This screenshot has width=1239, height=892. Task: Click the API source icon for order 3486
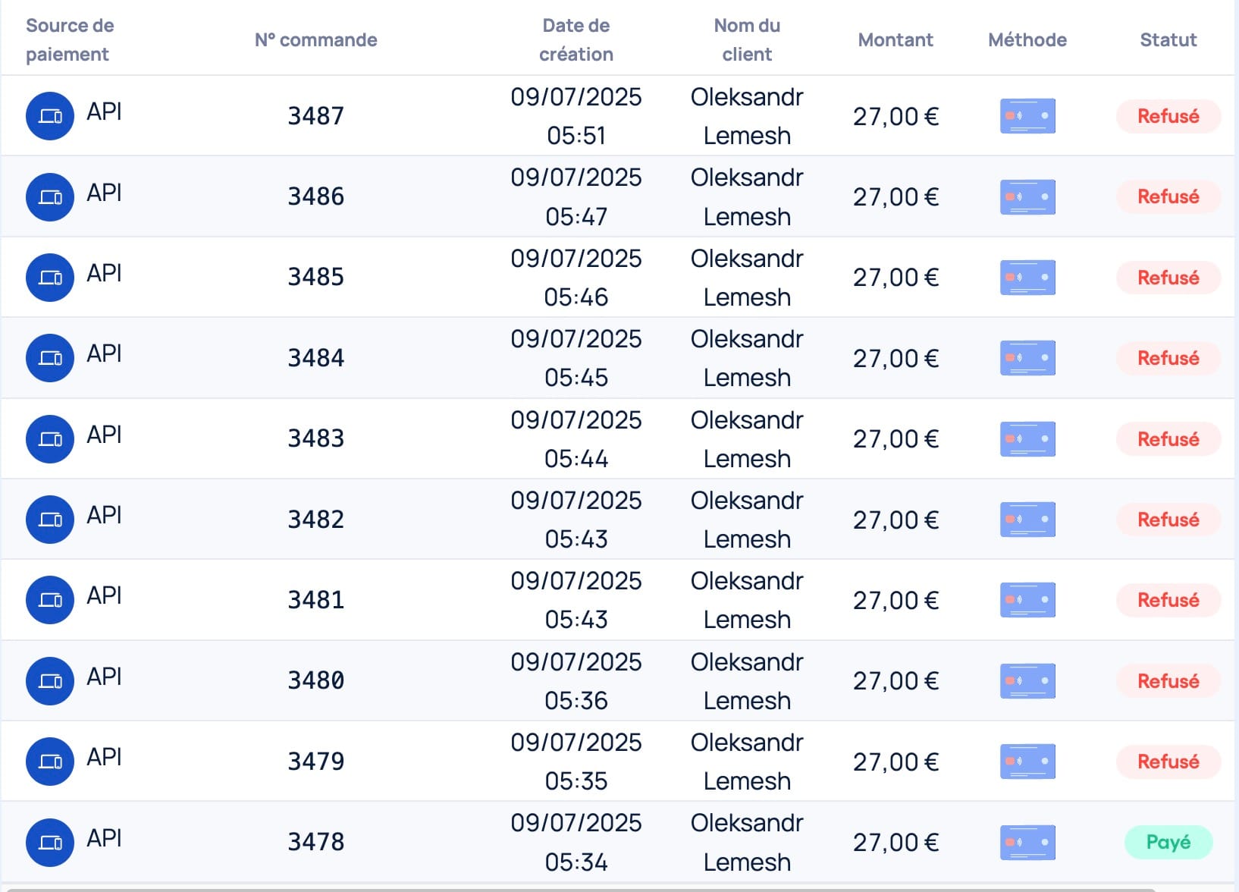pos(50,197)
